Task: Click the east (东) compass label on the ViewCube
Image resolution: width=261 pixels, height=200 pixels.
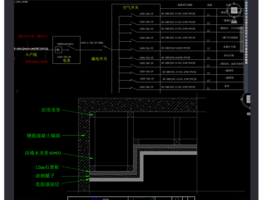Action: point(241,10)
